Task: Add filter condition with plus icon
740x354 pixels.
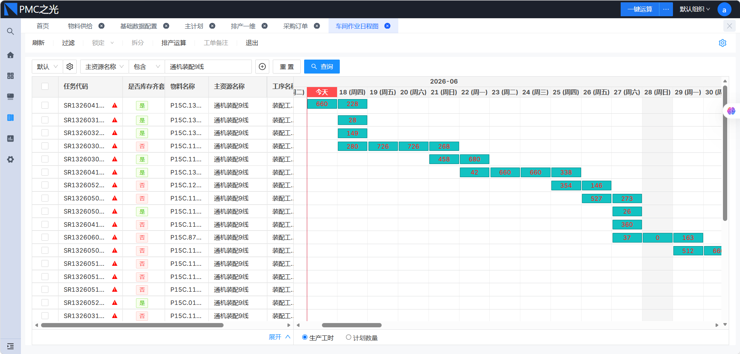Action: pyautogui.click(x=262, y=67)
